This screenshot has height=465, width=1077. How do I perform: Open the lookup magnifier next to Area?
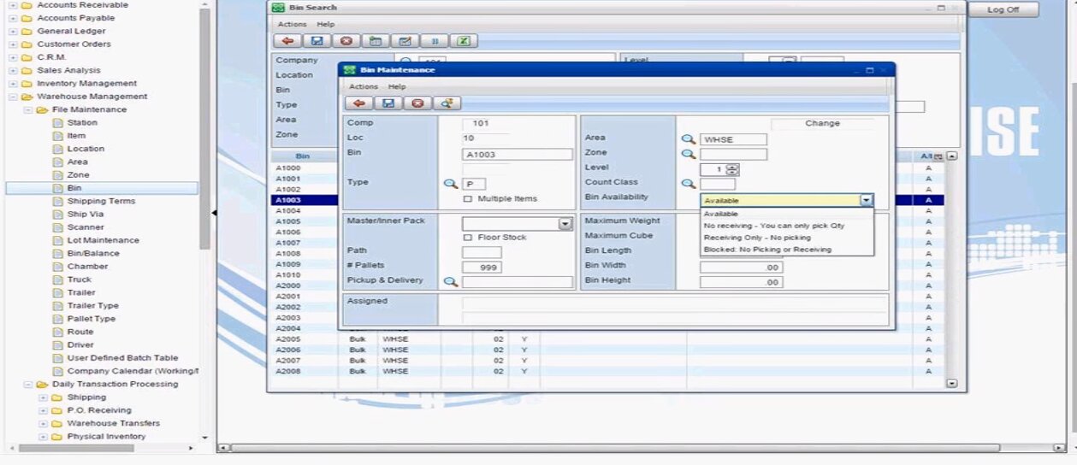(x=687, y=139)
